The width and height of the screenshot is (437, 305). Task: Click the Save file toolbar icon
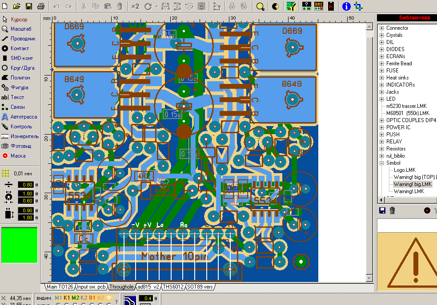pos(28,6)
